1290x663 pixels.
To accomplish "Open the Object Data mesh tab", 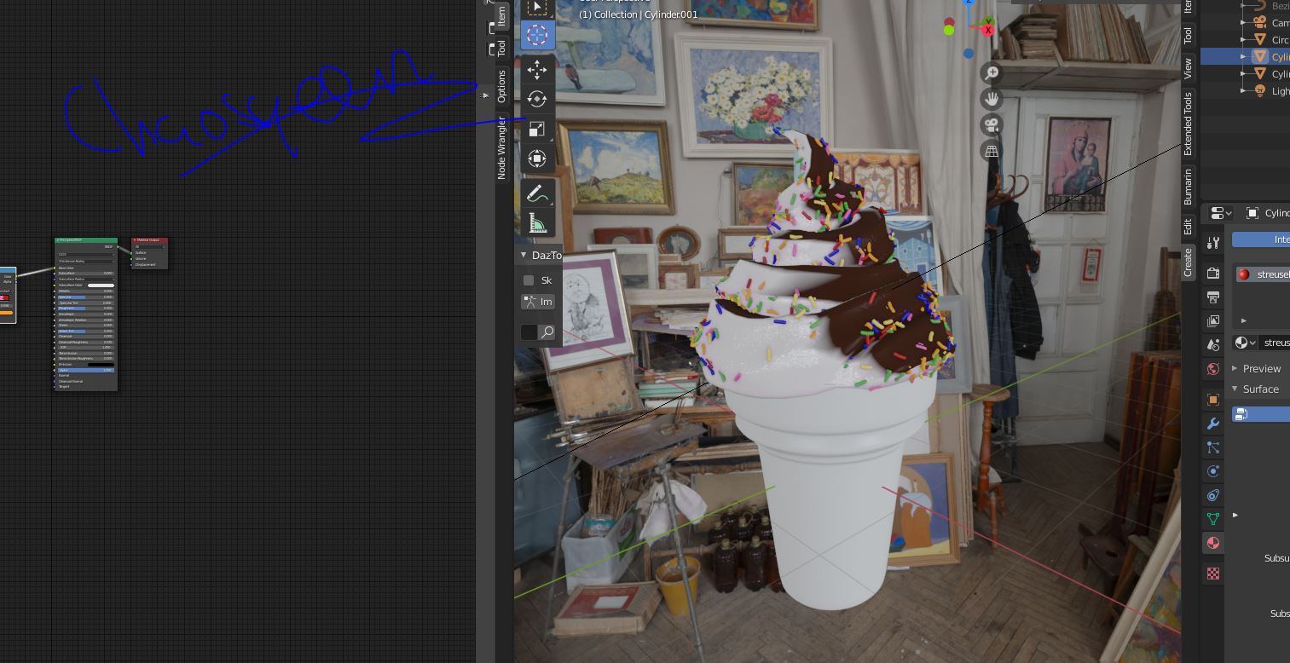I will [x=1213, y=519].
